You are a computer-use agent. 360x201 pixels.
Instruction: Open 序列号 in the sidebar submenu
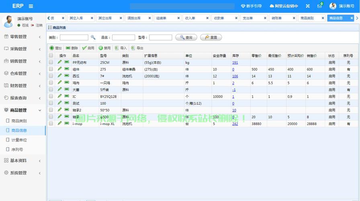(x=23, y=150)
